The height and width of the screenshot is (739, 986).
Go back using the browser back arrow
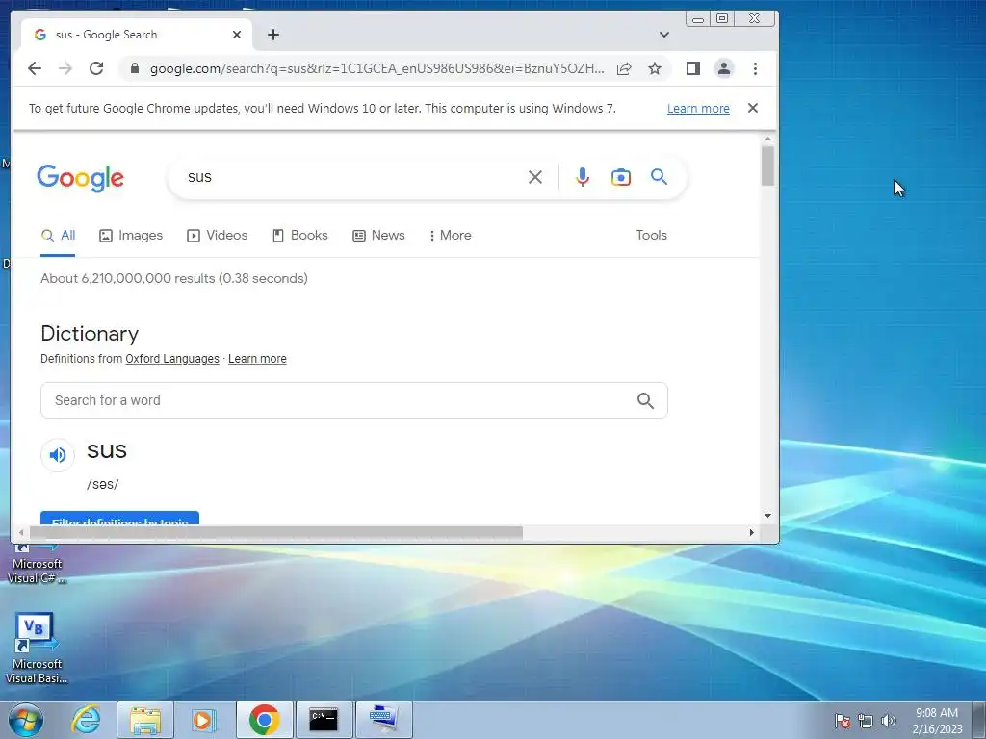35,68
